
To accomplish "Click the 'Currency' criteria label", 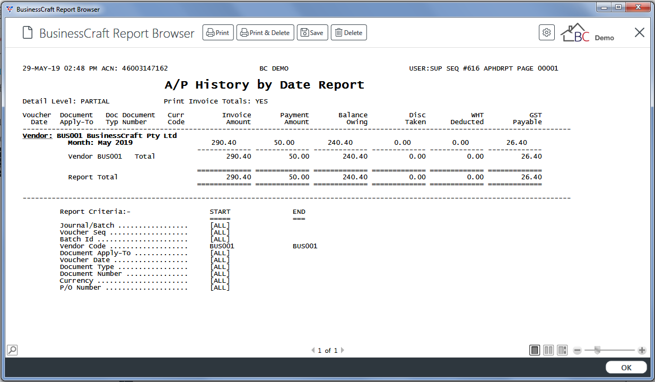I will coord(76,281).
